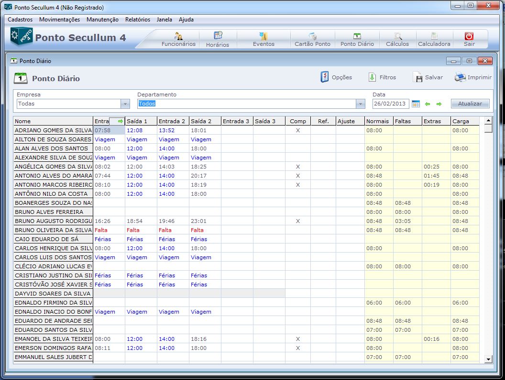
Task: Open the Movimentações menu
Action: tap(59, 20)
